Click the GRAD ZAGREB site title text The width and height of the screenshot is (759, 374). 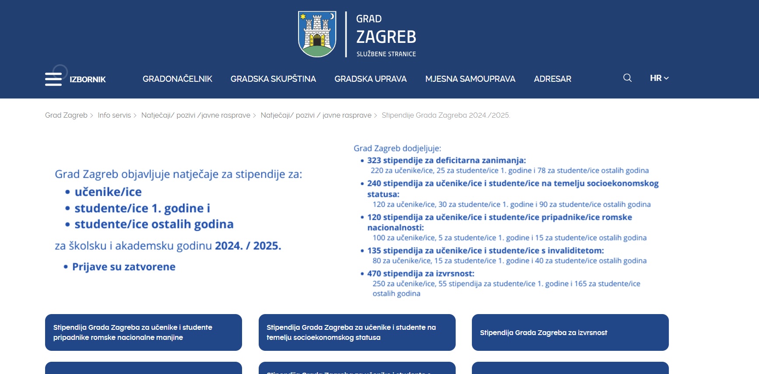[x=386, y=35]
